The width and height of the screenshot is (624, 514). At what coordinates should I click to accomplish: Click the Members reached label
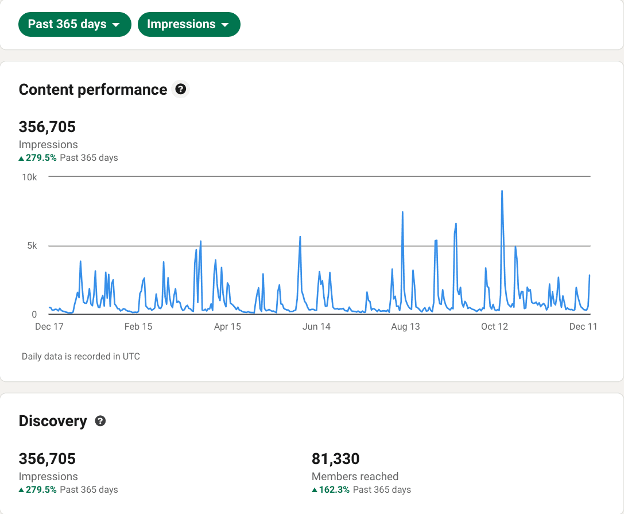click(x=355, y=476)
